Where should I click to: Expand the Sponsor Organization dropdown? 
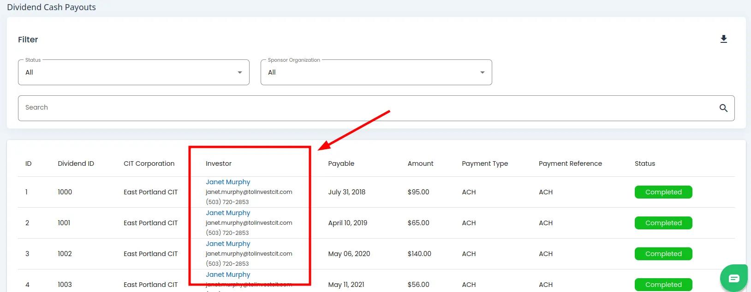click(x=376, y=72)
